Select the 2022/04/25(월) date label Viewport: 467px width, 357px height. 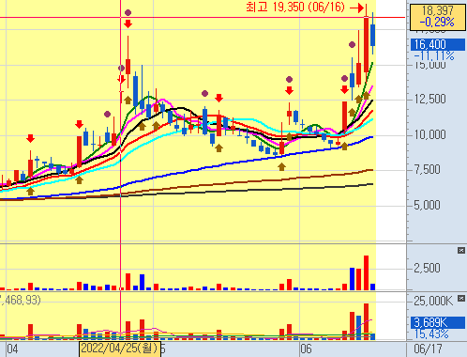[x=120, y=349]
